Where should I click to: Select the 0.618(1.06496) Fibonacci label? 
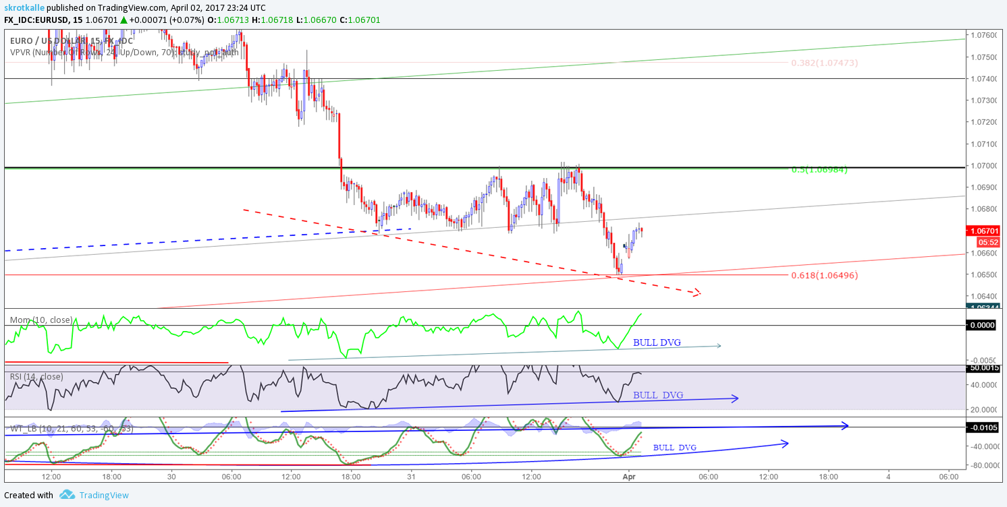point(824,275)
